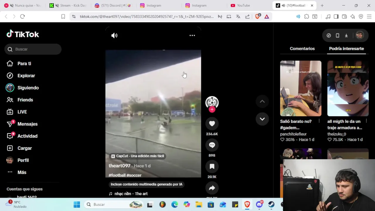Click the #soccer hashtag
This screenshot has height=211, width=375.
click(x=134, y=175)
